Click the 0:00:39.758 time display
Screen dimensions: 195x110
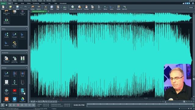point(79,105)
